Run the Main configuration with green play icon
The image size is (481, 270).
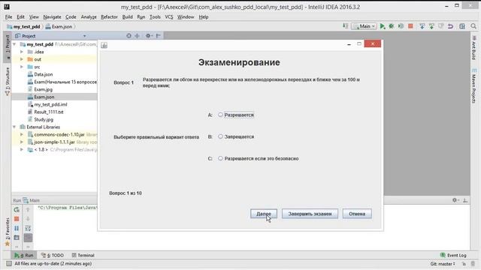pyautogui.click(x=383, y=26)
